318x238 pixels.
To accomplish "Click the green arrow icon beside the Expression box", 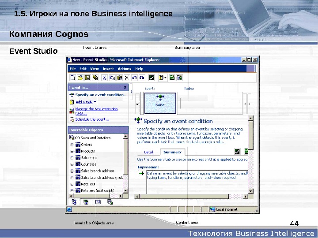I will [x=141, y=174].
